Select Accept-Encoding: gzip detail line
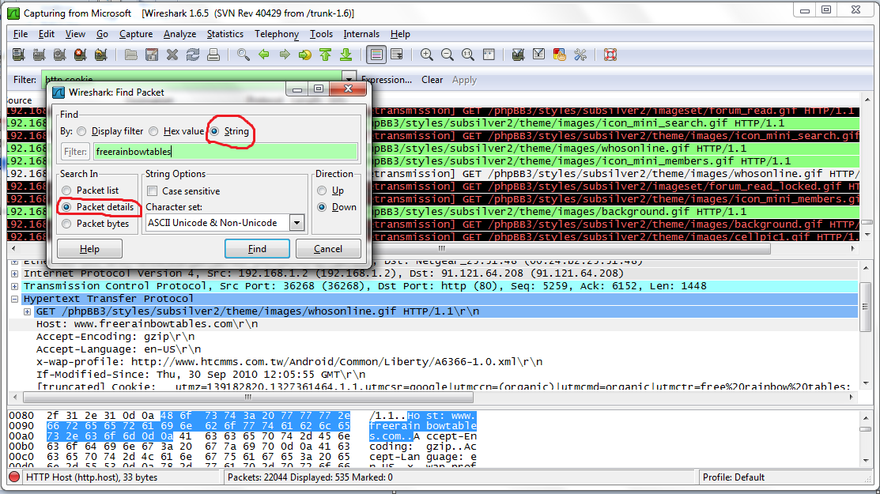 (115, 337)
